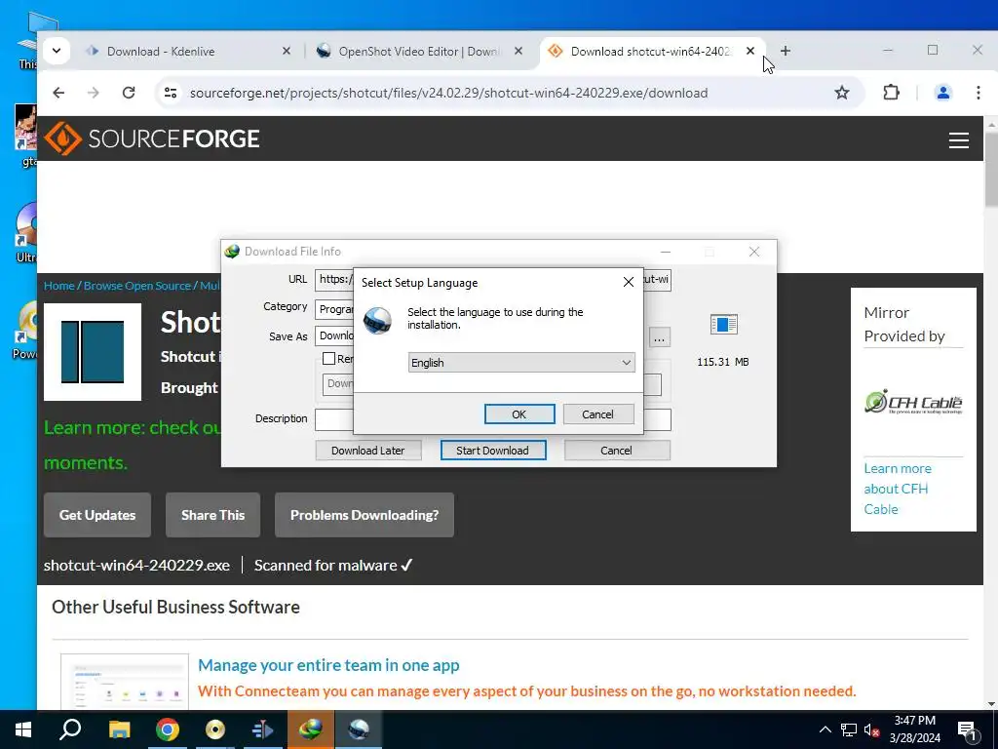Bookmark this page with the star
Image resolution: width=998 pixels, height=749 pixels.
click(841, 93)
